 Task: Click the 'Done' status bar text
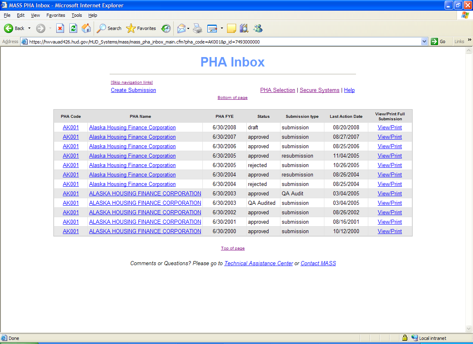pos(14,338)
